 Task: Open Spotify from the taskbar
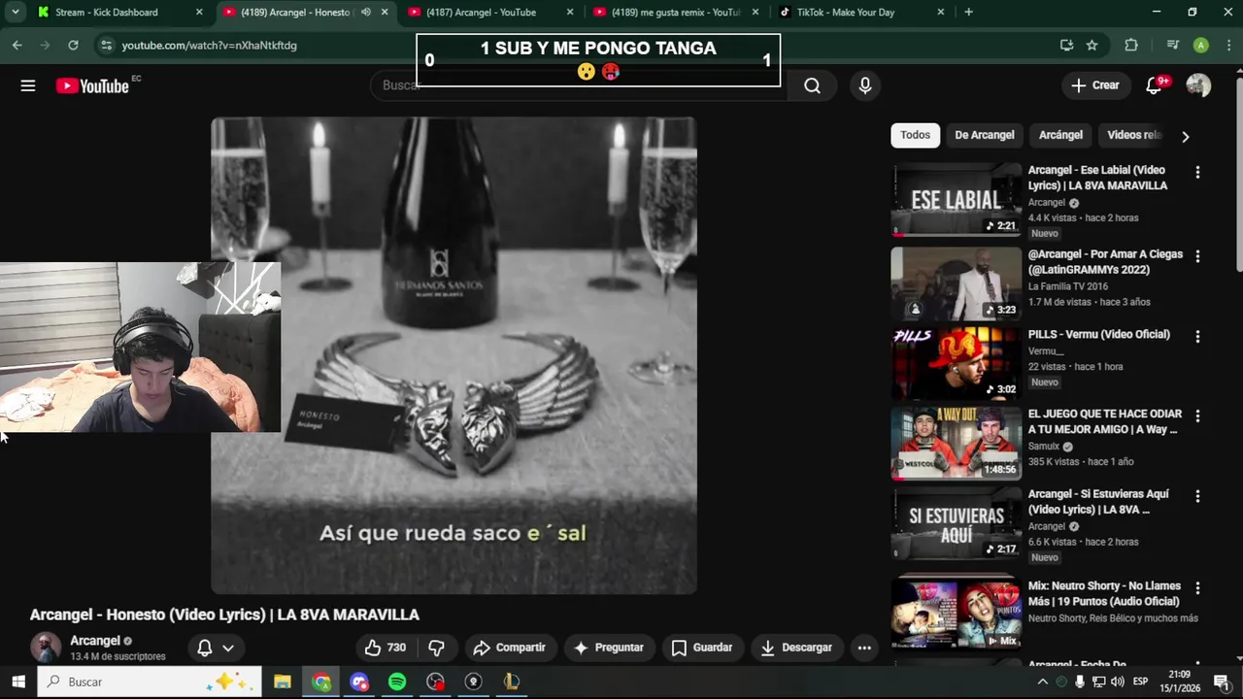tap(397, 682)
